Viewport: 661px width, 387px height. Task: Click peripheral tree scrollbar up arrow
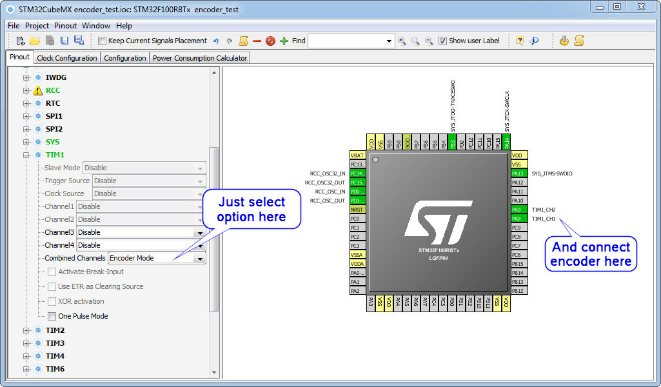click(214, 73)
